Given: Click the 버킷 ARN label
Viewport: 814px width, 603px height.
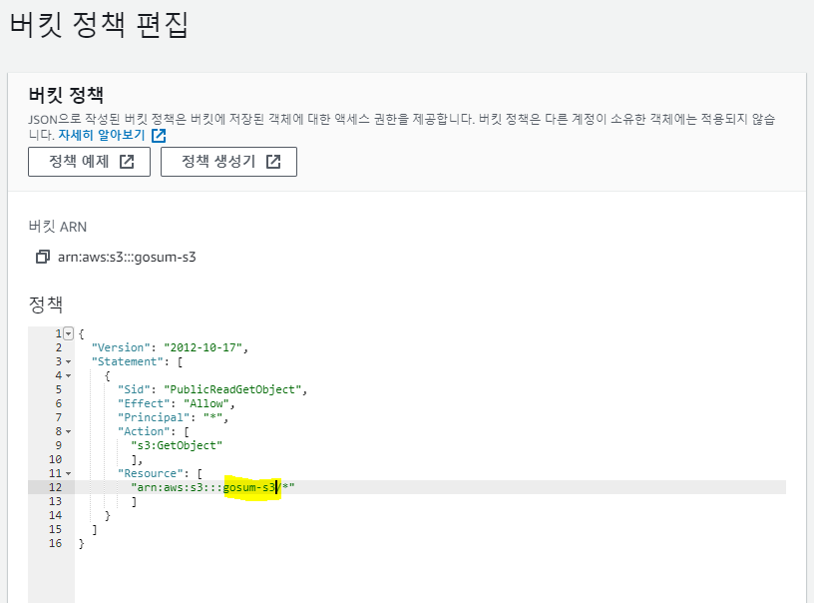Looking at the screenshot, I should (x=58, y=227).
